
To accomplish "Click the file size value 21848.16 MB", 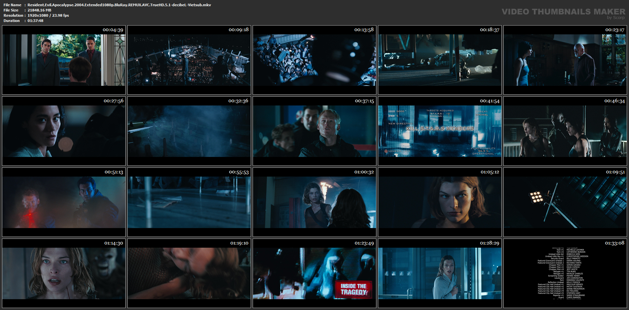I will tap(39, 10).
